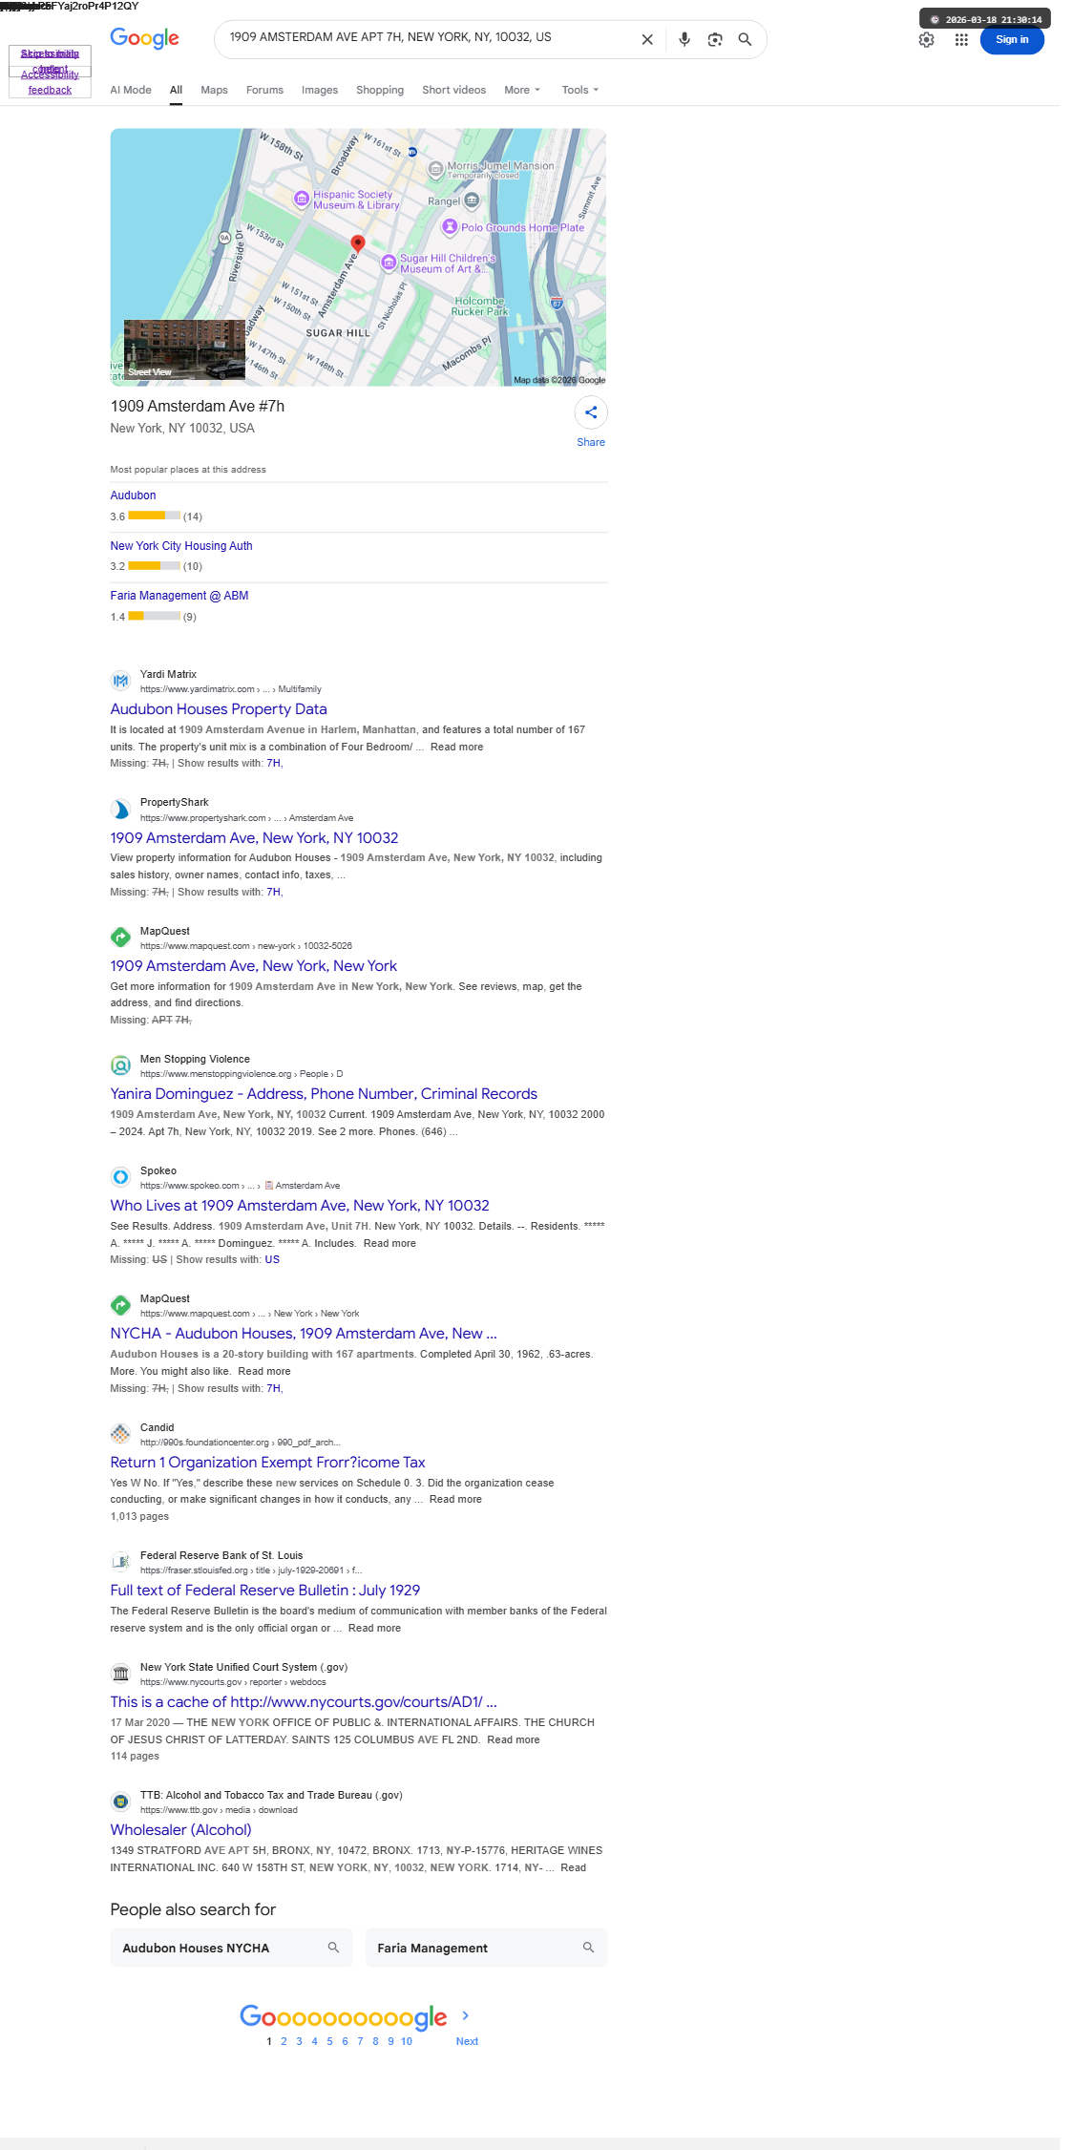Click the Sign in button
Image resolution: width=1073 pixels, height=2150 pixels.
(1012, 40)
